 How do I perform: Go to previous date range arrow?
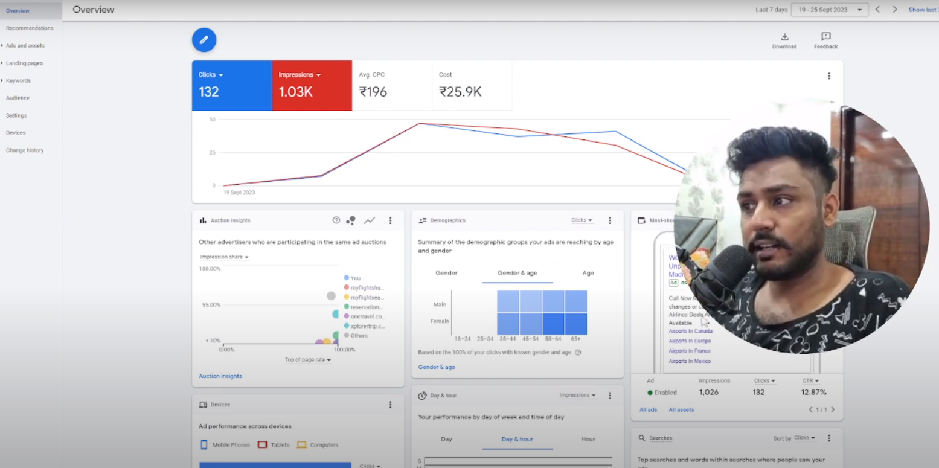(877, 10)
